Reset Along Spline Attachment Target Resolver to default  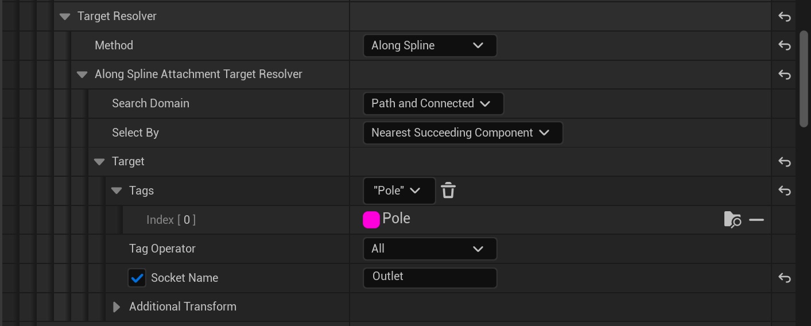tap(784, 75)
